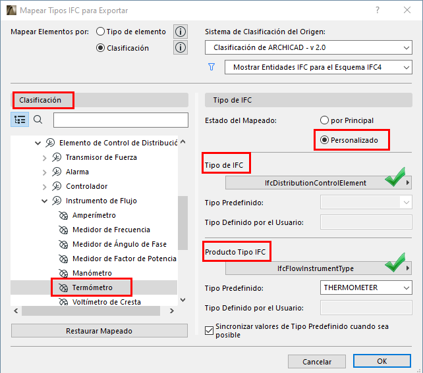
Task: Click the Medidor de Frecuencia leaf icon
Action: pyautogui.click(x=63, y=230)
